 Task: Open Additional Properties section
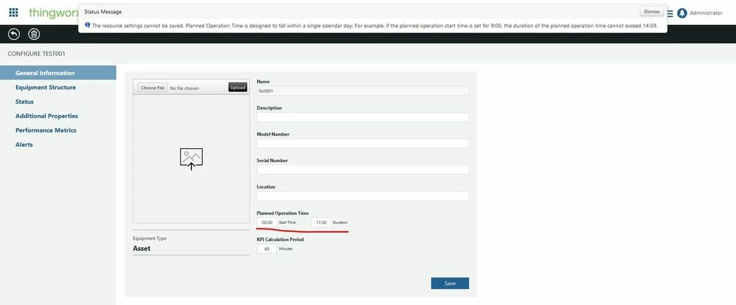pyautogui.click(x=46, y=116)
